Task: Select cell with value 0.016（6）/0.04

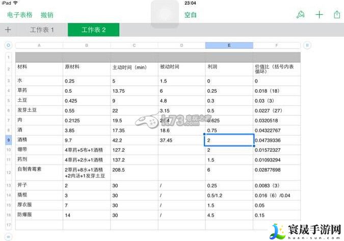Action: coord(277,195)
